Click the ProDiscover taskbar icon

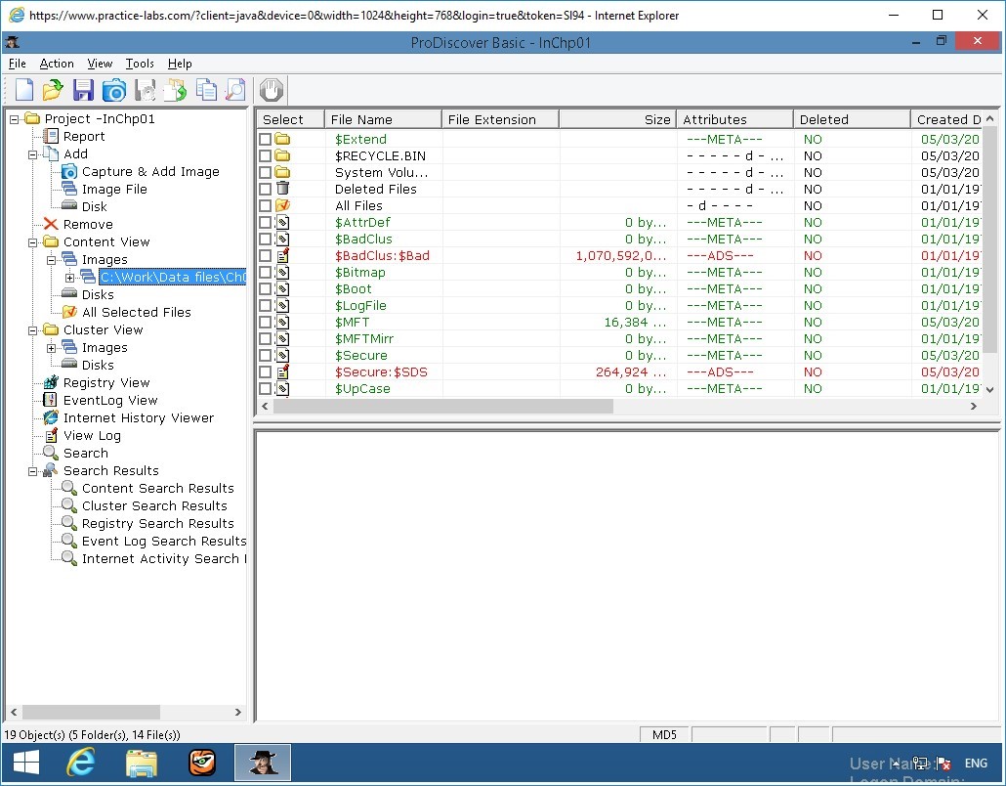263,763
